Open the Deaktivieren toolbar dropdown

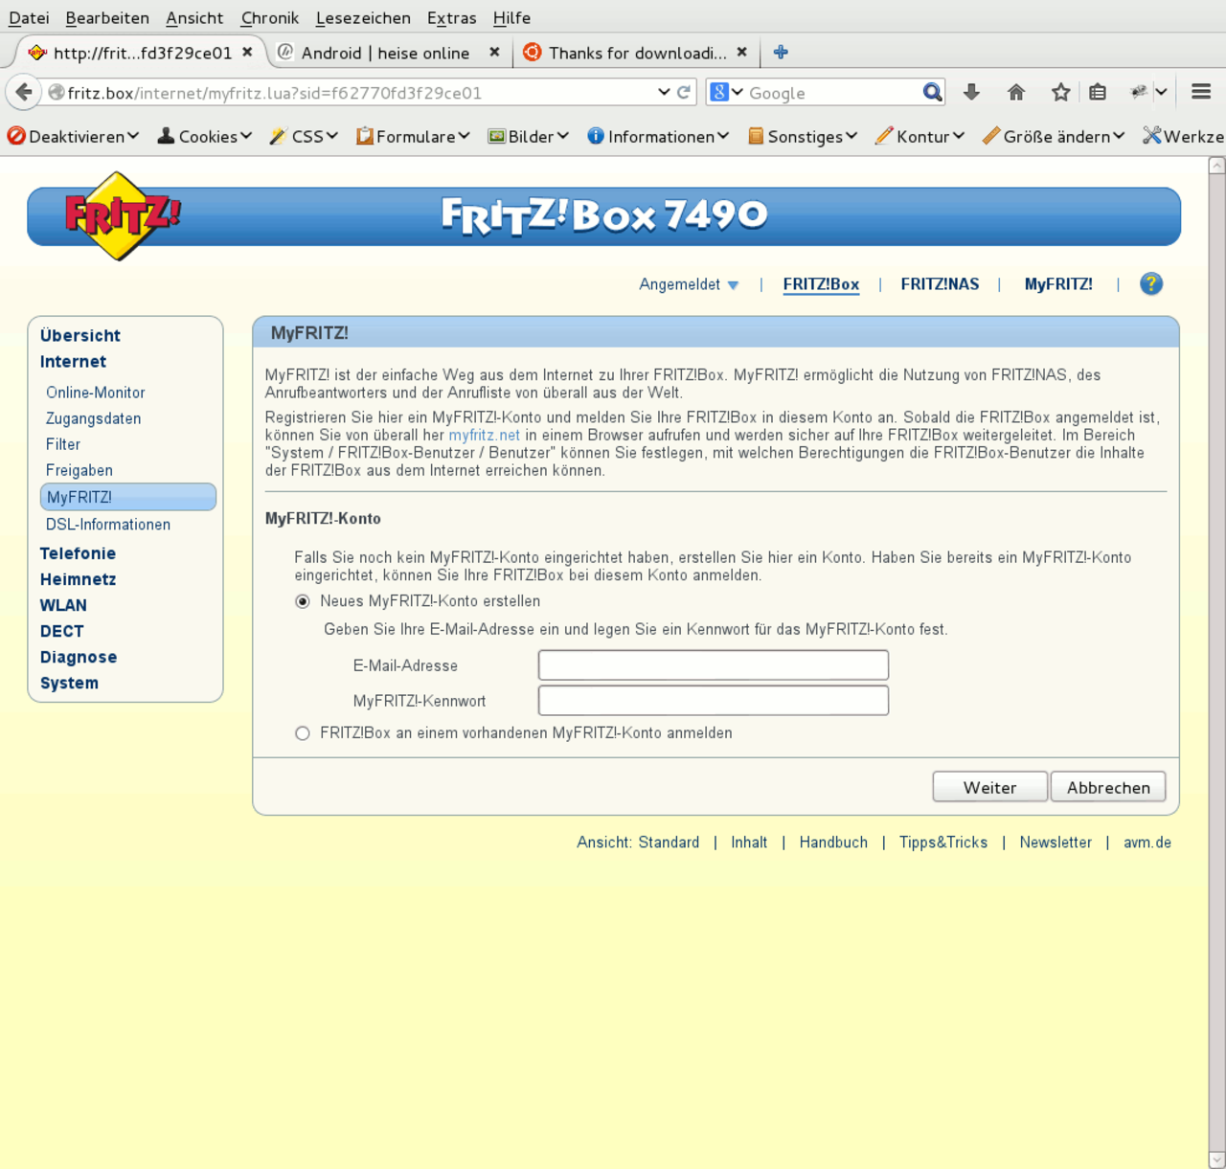tap(73, 136)
